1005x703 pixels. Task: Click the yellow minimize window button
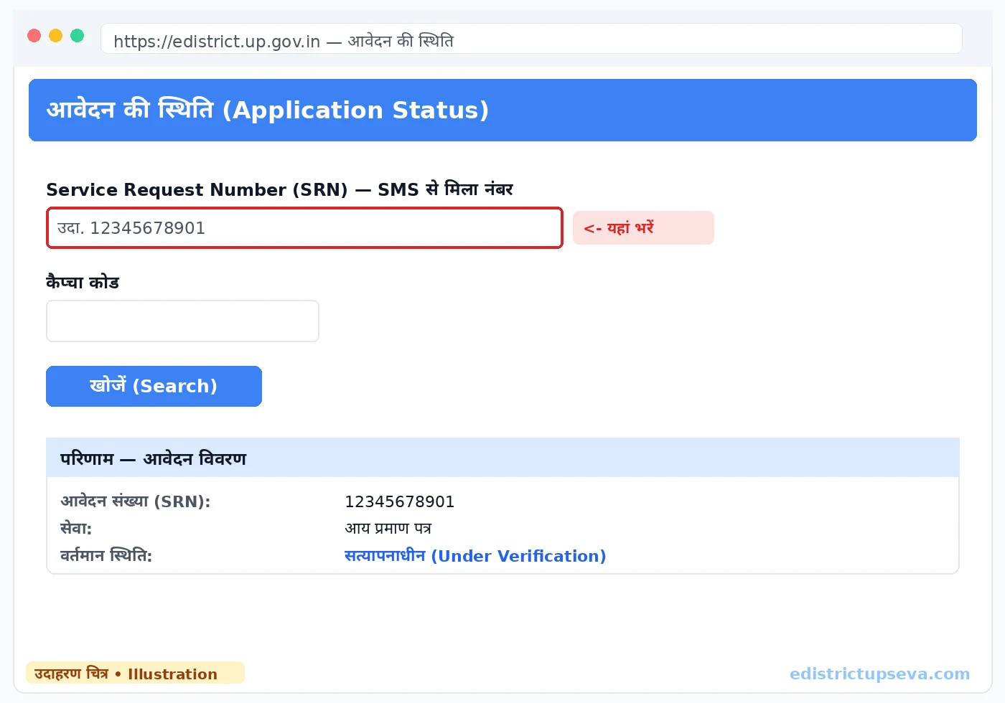56,36
